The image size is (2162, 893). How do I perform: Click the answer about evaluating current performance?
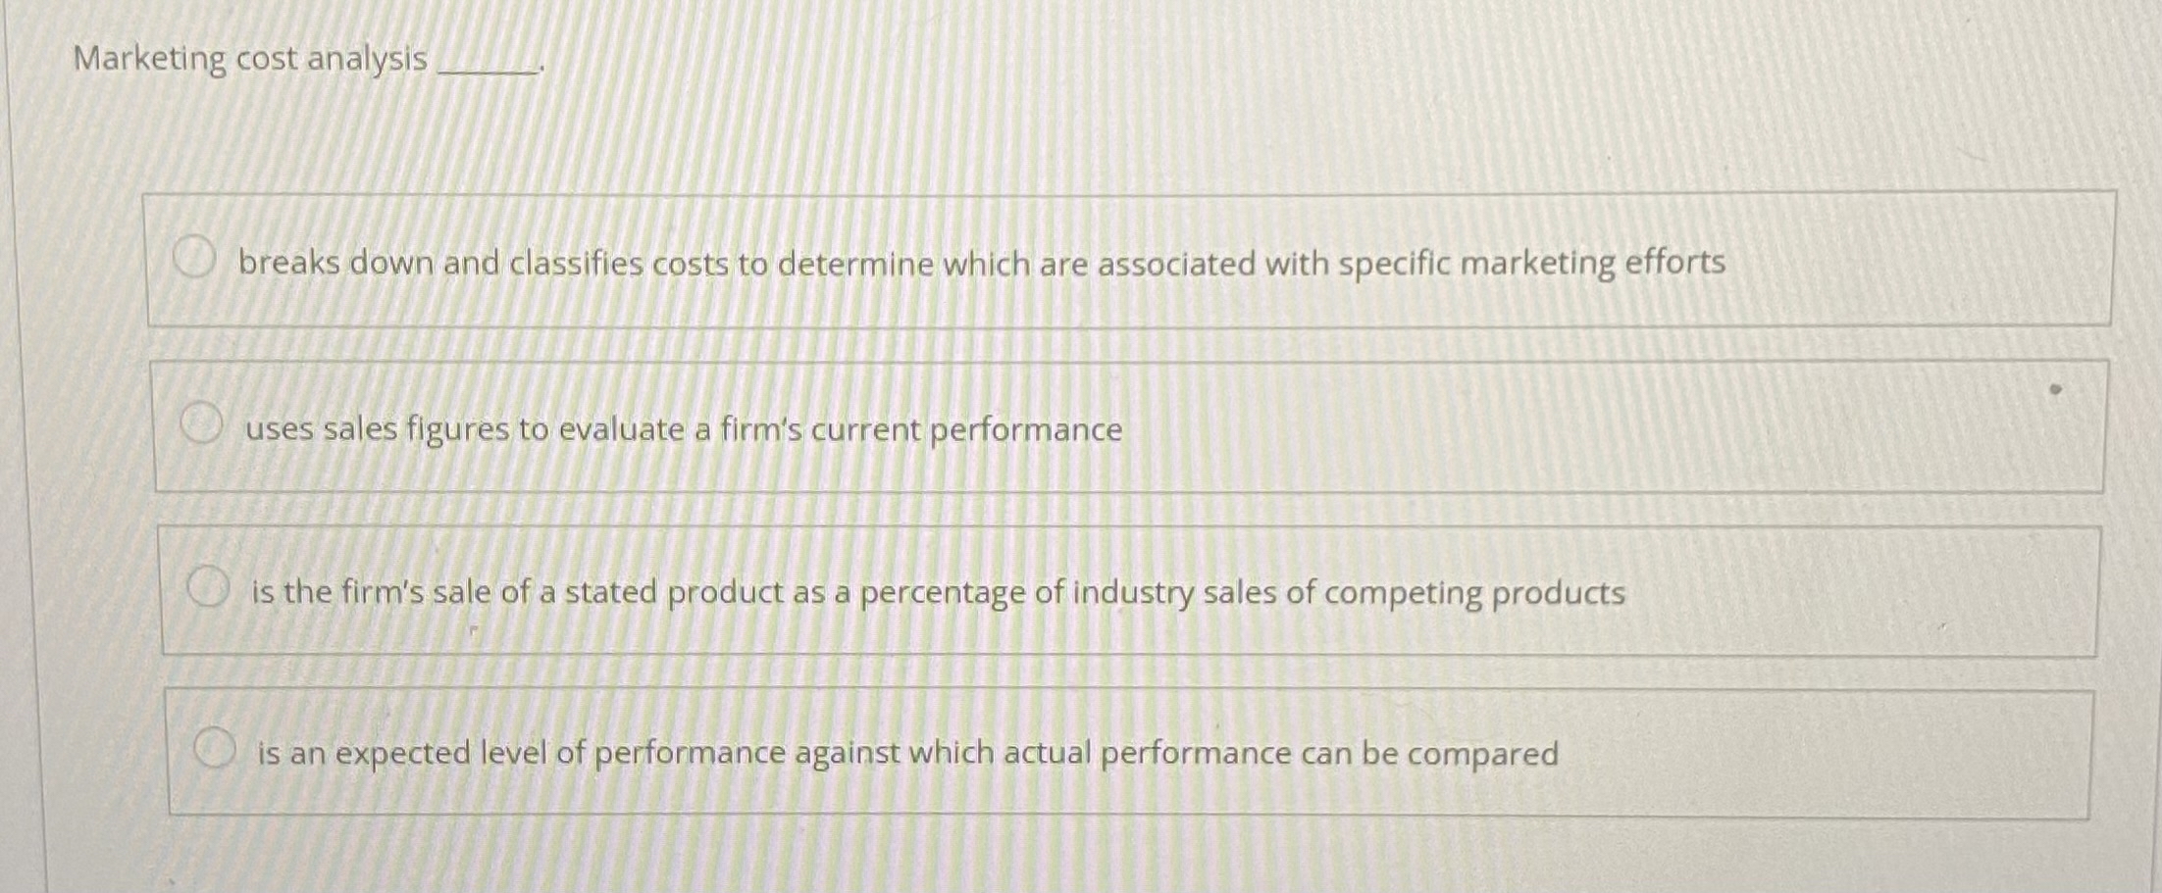(x=684, y=427)
